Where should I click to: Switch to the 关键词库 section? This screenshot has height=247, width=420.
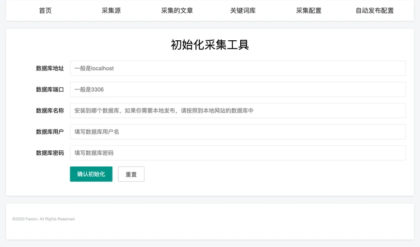pyautogui.click(x=242, y=11)
